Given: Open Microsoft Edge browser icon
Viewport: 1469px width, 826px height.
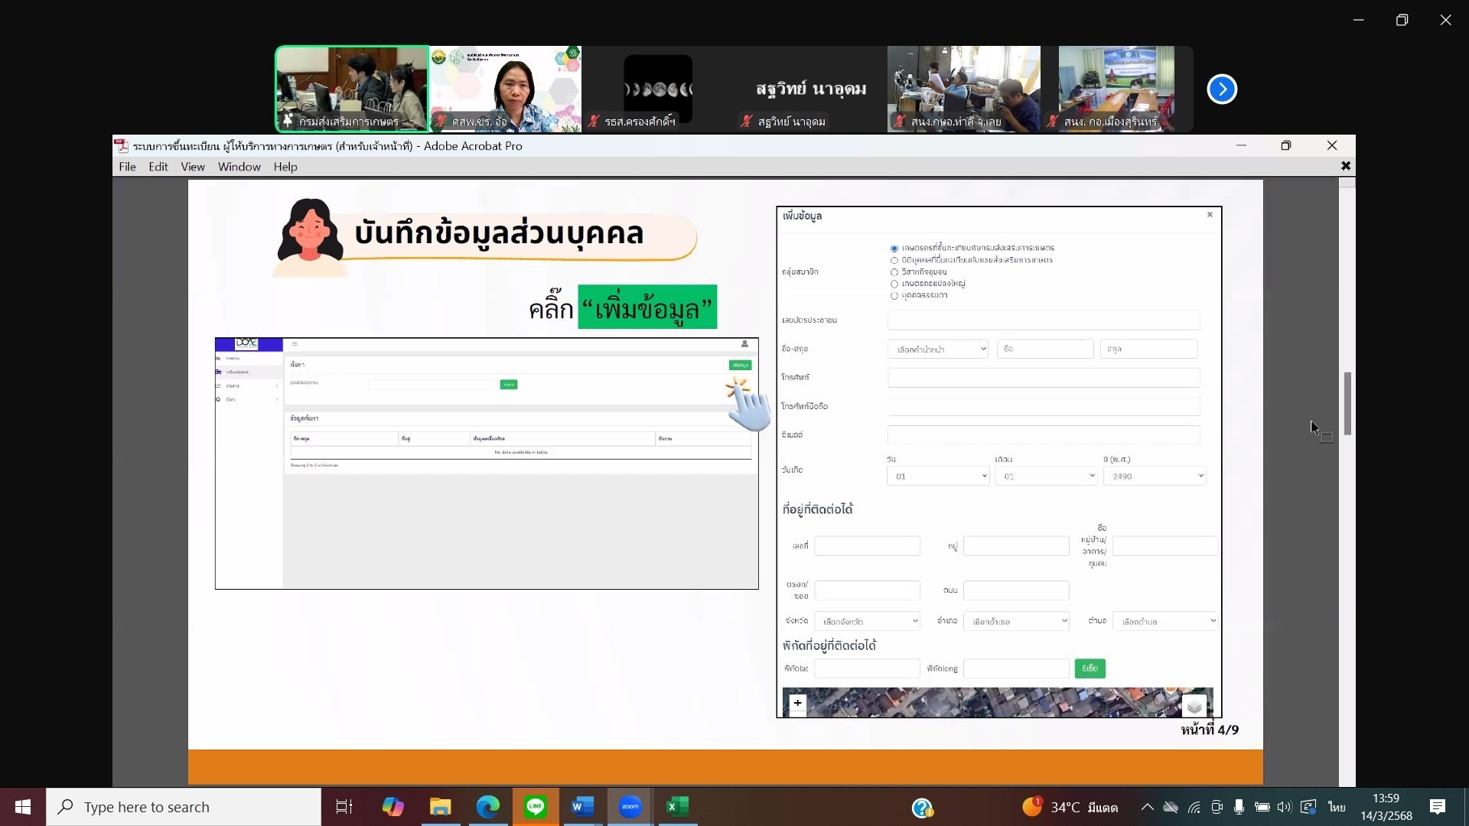Looking at the screenshot, I should [488, 807].
